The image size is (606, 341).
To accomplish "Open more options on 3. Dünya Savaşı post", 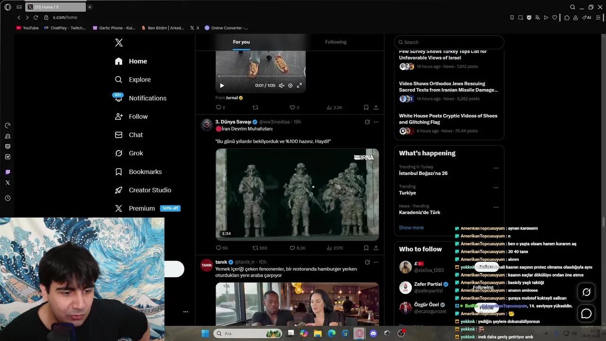I will 376,122.
